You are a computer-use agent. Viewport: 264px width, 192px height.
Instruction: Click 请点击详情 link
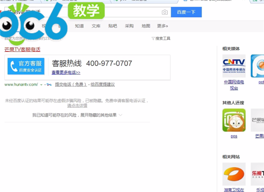[77, 106]
